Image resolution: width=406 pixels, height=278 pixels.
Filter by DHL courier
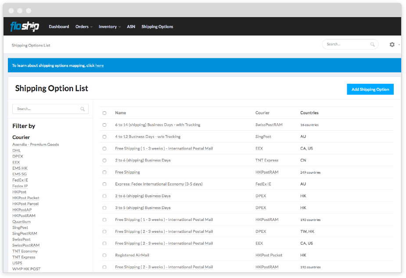point(16,150)
